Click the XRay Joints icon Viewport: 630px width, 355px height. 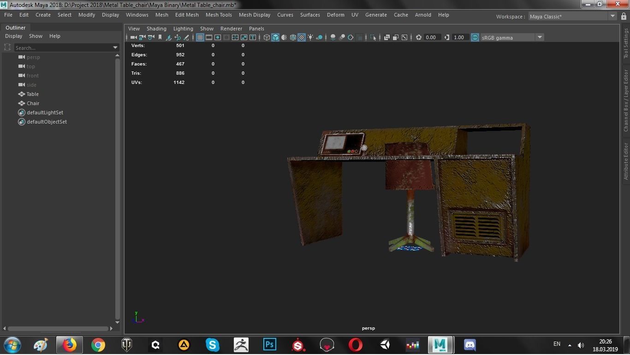pyautogui.click(x=404, y=37)
